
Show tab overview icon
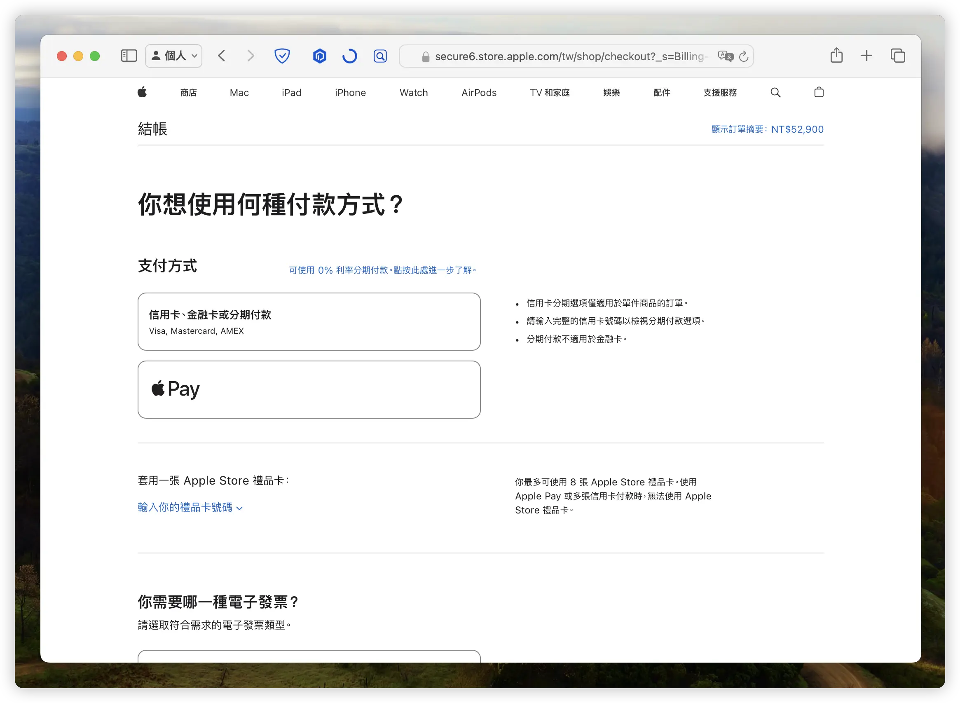[x=898, y=56]
